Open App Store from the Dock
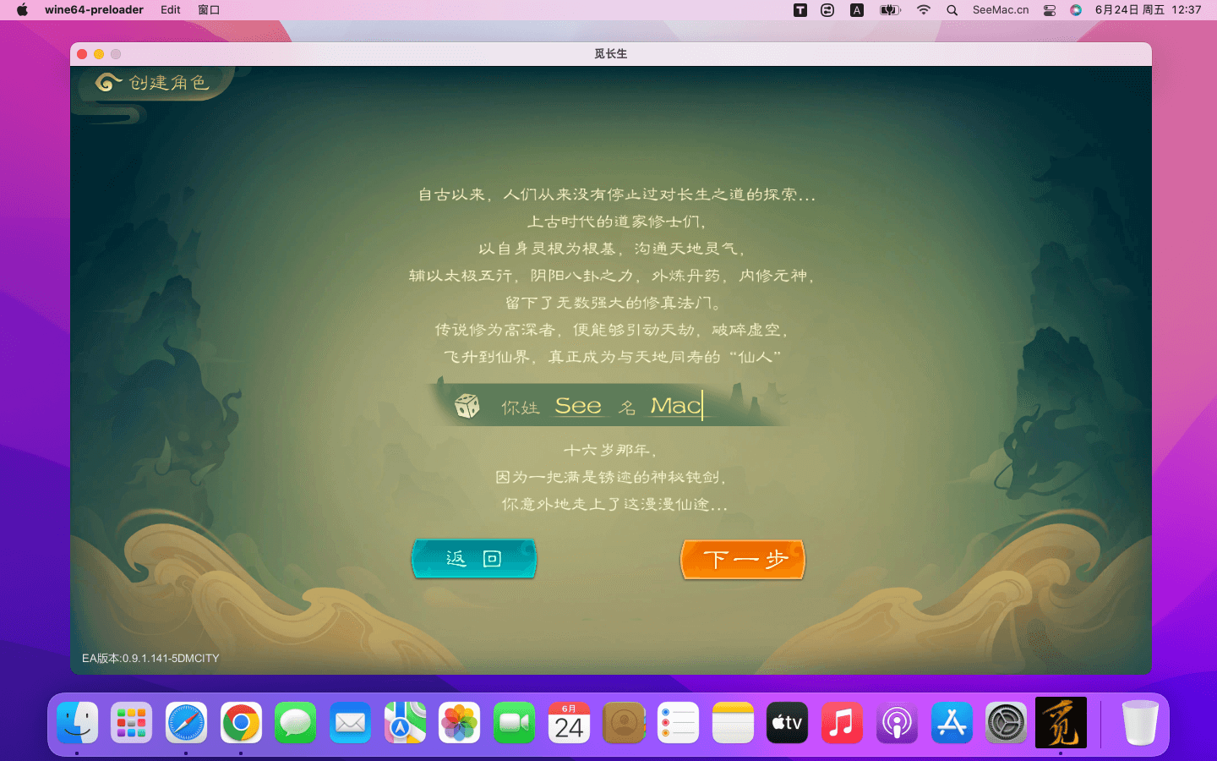Image resolution: width=1217 pixels, height=761 pixels. point(952,723)
